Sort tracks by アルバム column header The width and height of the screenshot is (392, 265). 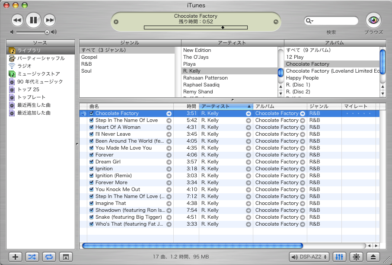coord(280,106)
